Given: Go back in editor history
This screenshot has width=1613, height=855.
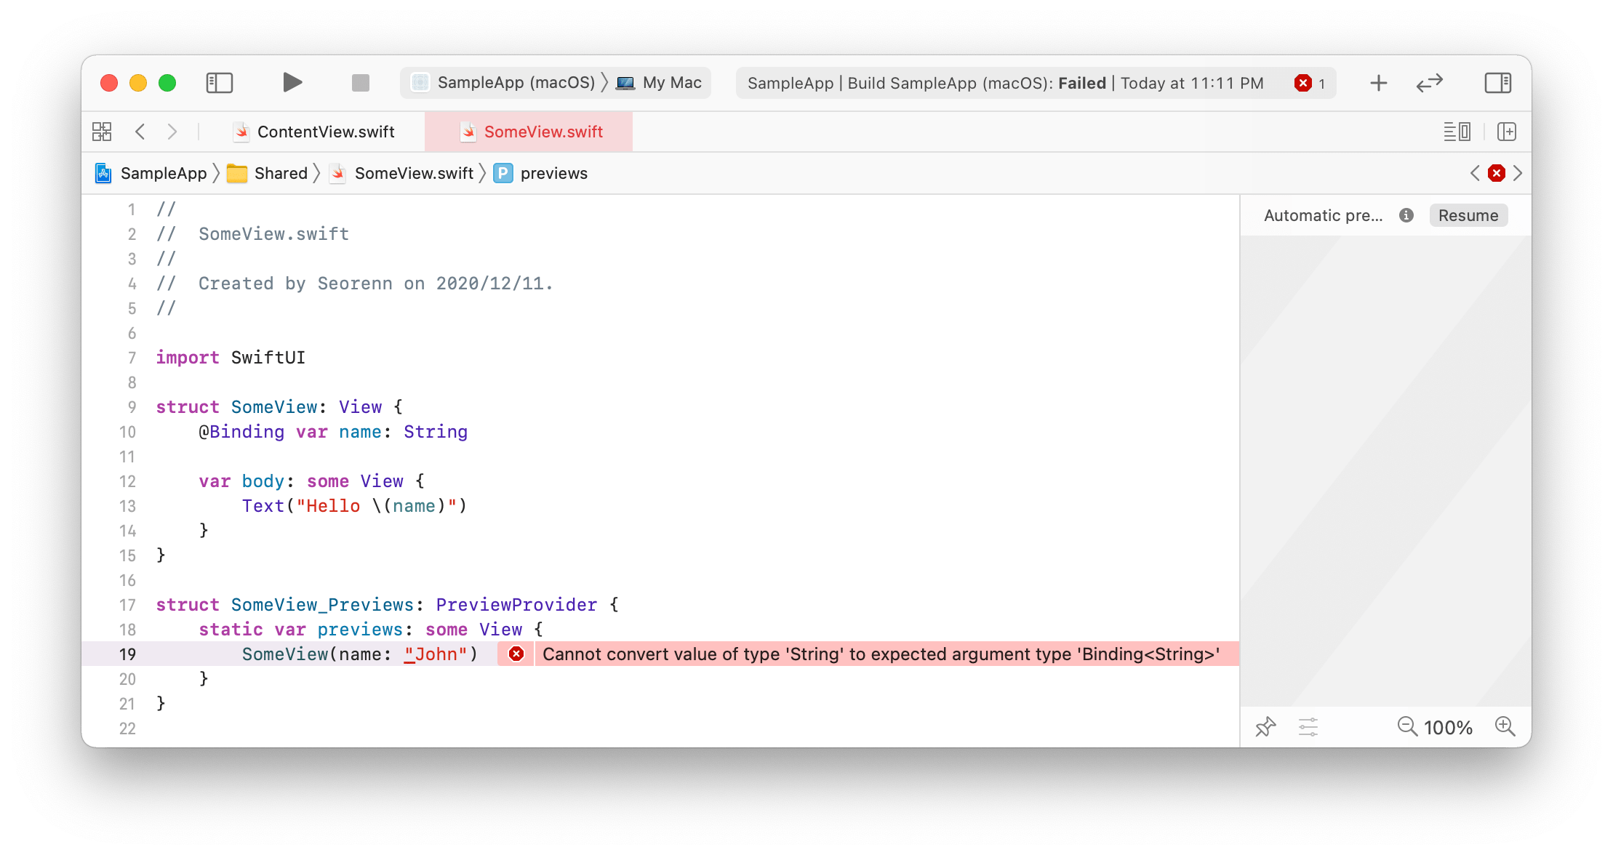Looking at the screenshot, I should [140, 132].
